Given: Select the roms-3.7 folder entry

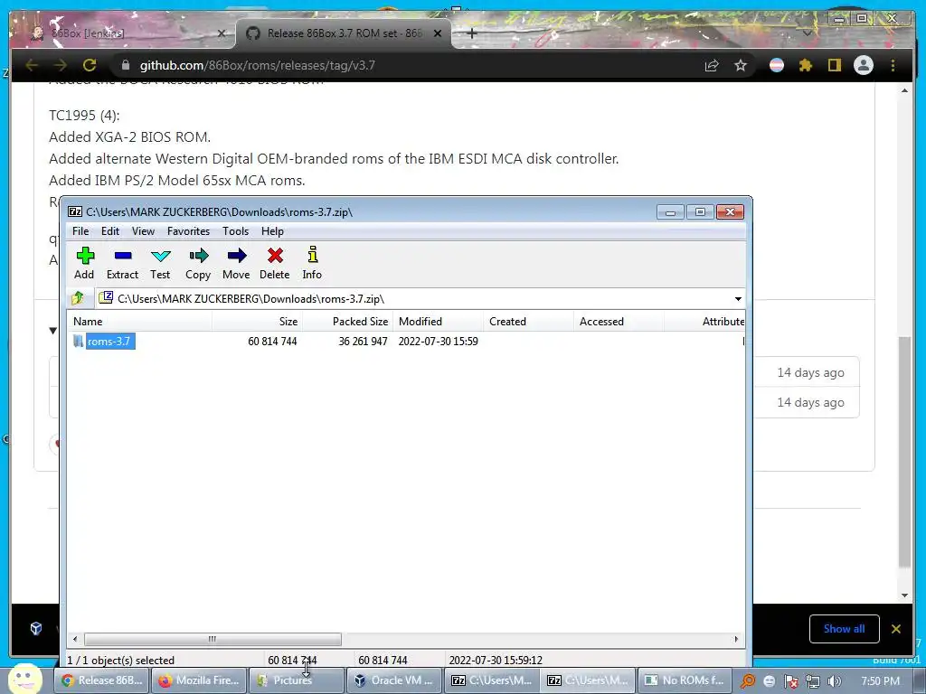Looking at the screenshot, I should [109, 341].
